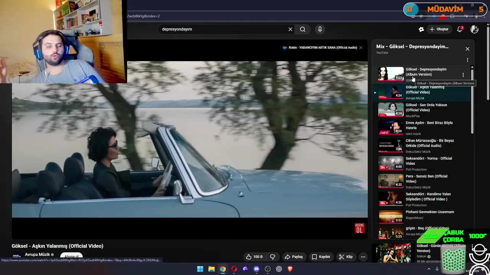Share the video via Paylaş
Image resolution: width=490 pixels, height=275 pixels.
(294, 257)
